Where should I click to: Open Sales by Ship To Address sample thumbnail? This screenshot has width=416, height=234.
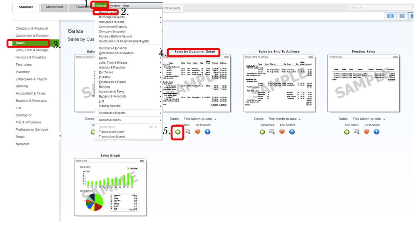[279, 83]
